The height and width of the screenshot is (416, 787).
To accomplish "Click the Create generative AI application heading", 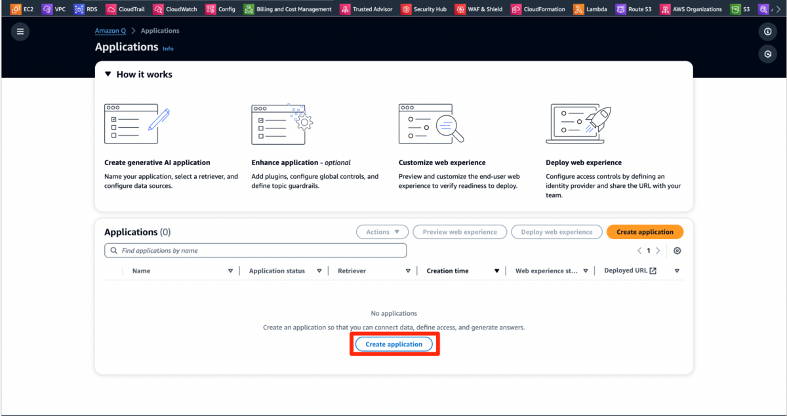I will 157,162.
